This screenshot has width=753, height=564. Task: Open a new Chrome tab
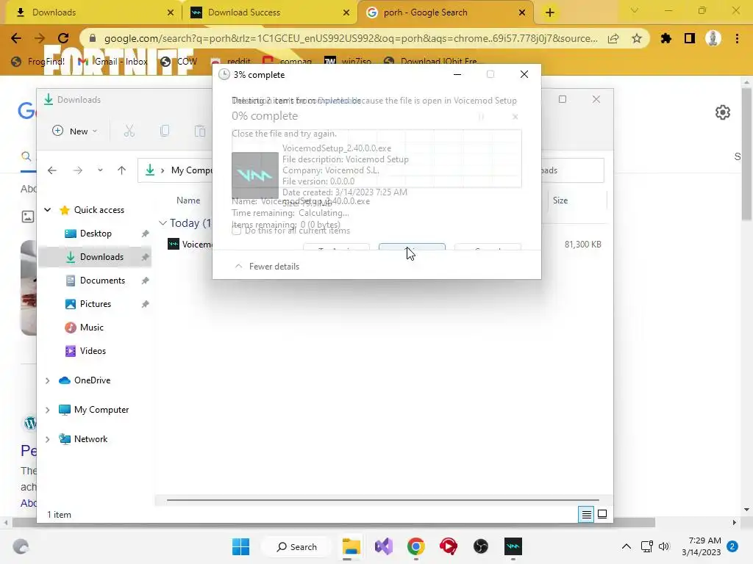pos(550,12)
